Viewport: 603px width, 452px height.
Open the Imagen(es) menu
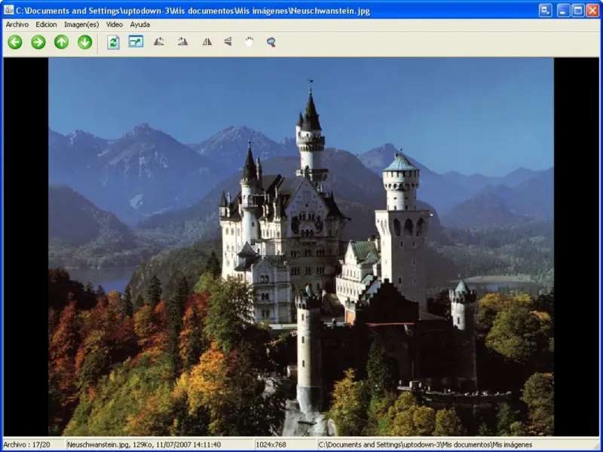tap(81, 25)
